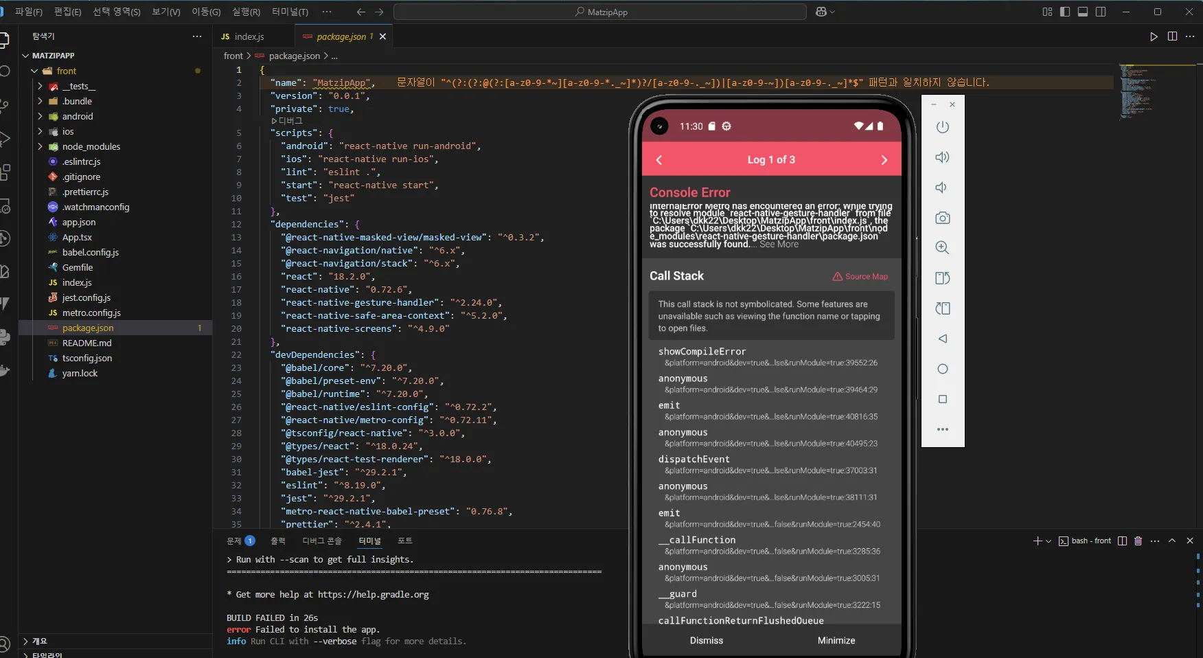Viewport: 1203px width, 658px height.
Task: Open Copilot chat icon in title bar
Action: (x=821, y=12)
